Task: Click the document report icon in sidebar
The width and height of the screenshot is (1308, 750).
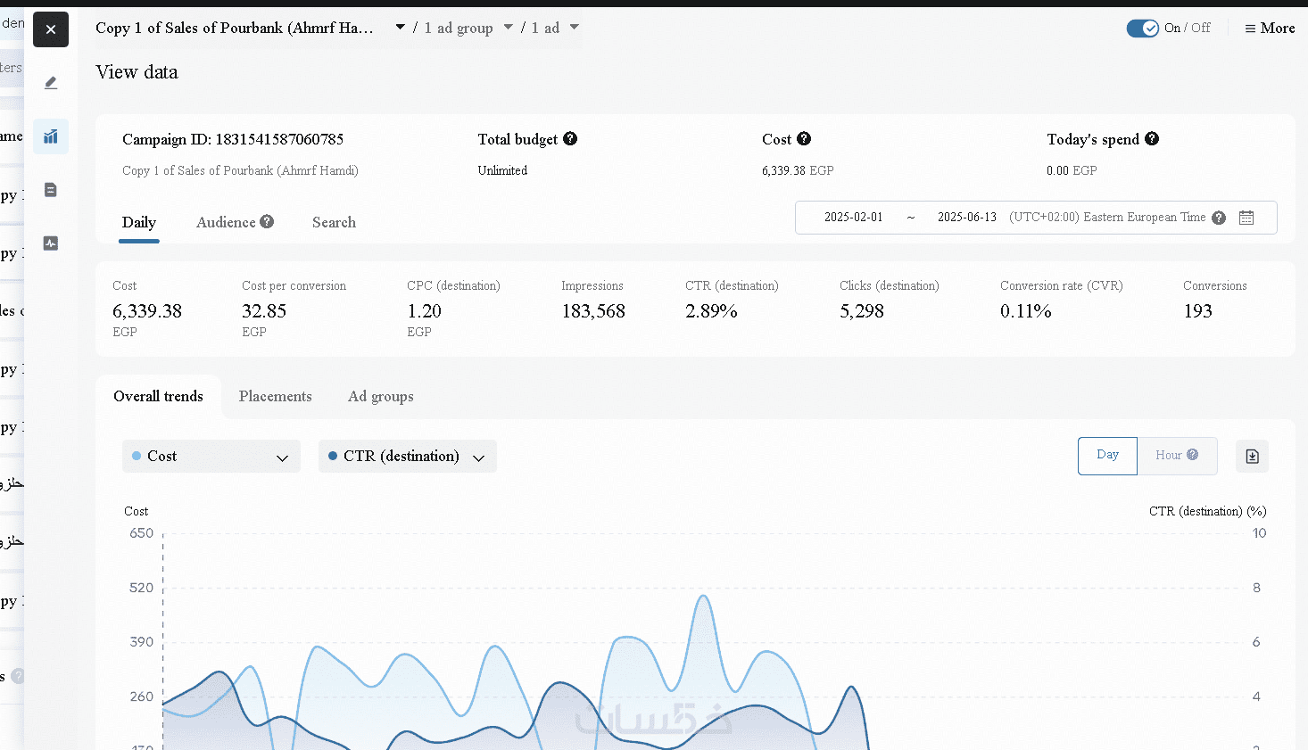Action: tap(51, 190)
